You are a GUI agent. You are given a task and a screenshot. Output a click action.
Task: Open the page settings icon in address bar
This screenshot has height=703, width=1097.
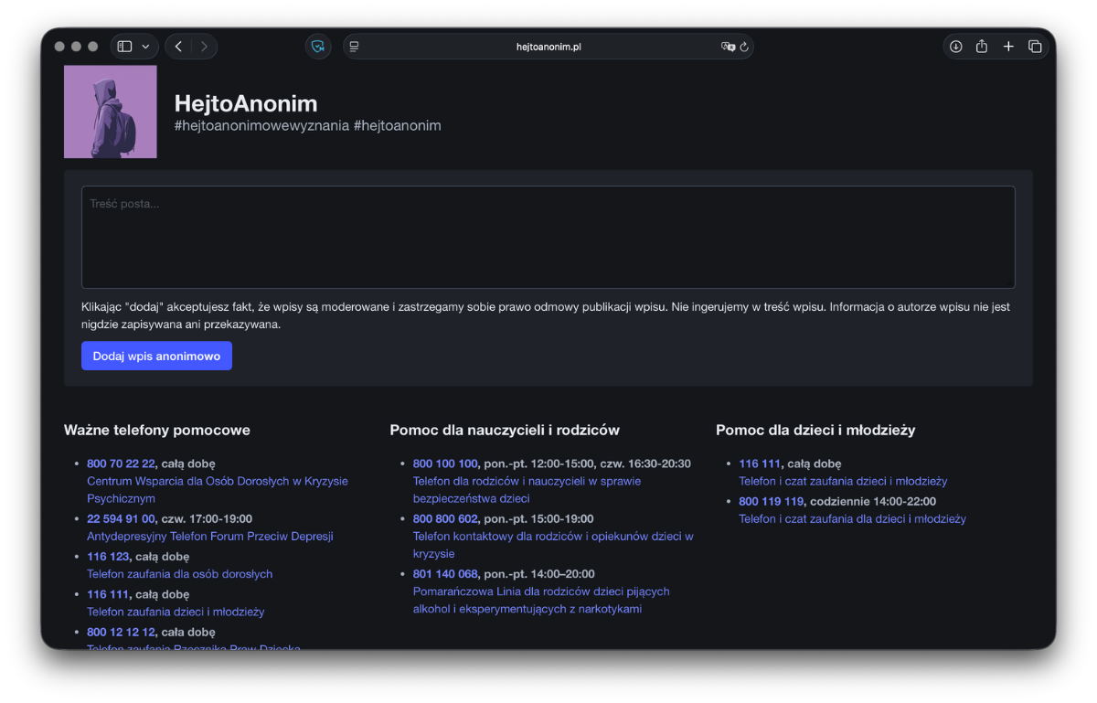[x=355, y=47]
